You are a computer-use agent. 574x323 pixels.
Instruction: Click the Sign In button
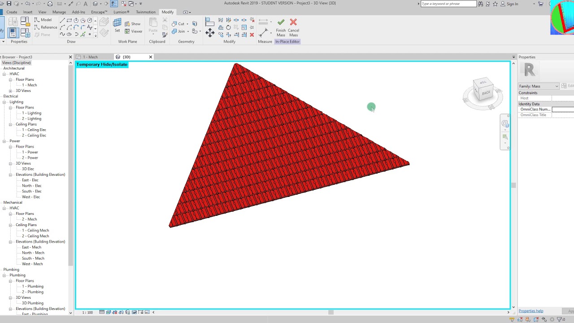509,4
